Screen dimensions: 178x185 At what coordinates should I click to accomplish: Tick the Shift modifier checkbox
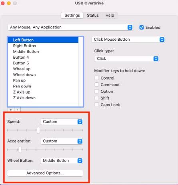96,98
